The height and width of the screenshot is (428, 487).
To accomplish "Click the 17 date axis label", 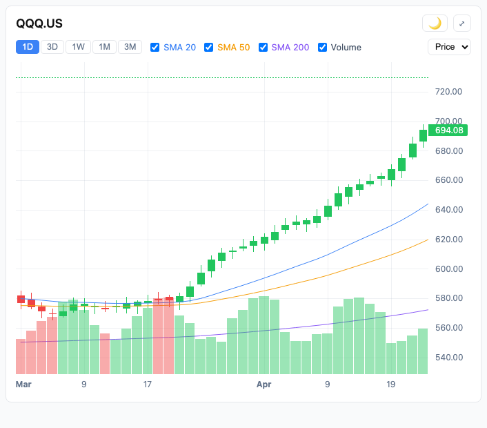I will pos(147,385).
